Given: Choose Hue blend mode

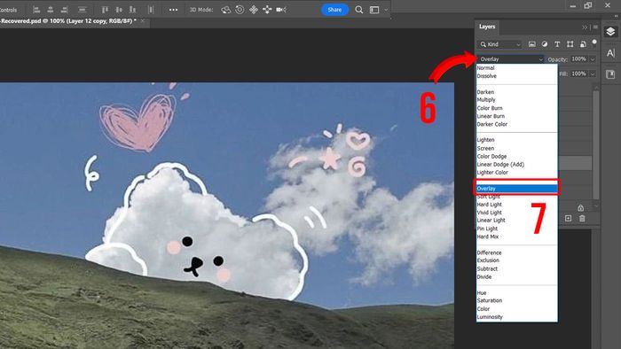Looking at the screenshot, I should (517, 293).
